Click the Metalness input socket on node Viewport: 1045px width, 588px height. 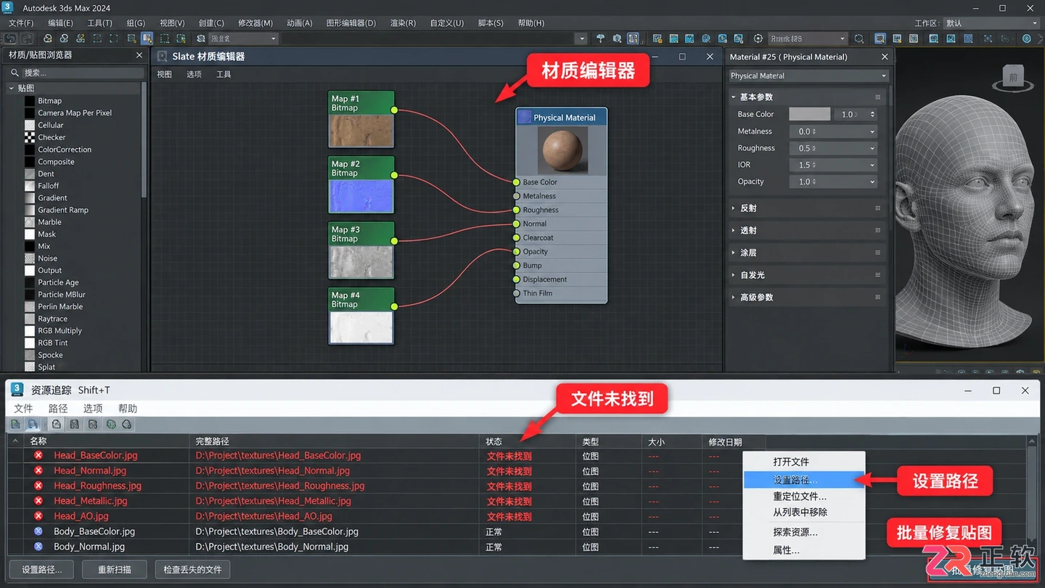pos(517,196)
